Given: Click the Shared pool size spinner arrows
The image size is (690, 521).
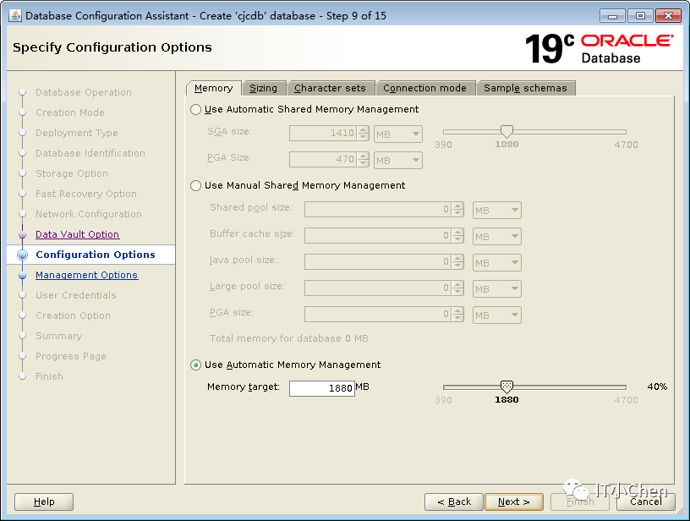Looking at the screenshot, I should click(x=457, y=210).
